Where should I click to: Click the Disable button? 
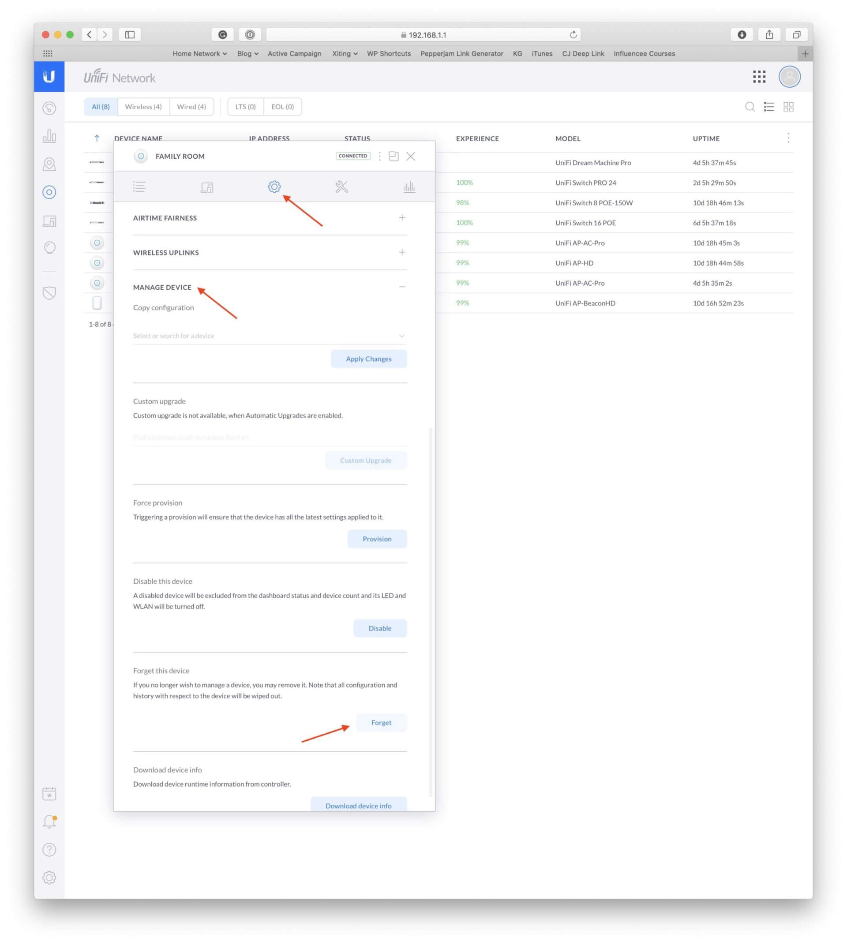[380, 628]
